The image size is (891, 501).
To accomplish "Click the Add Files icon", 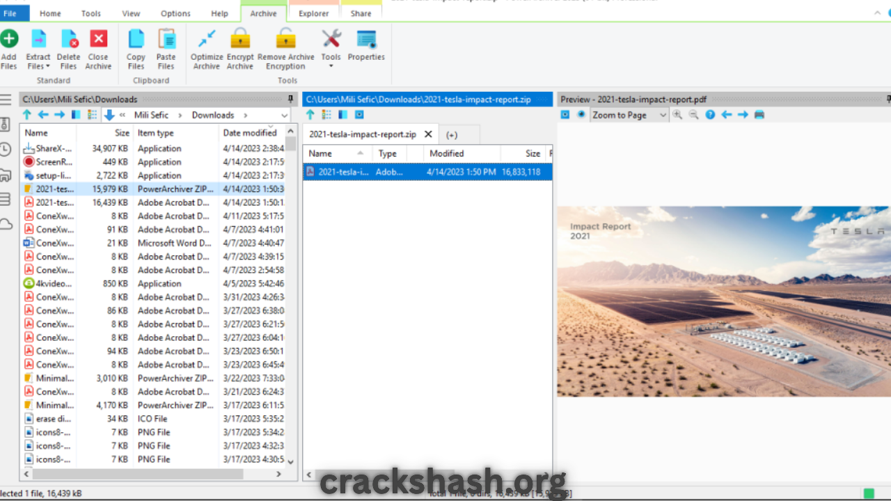I will point(9,38).
